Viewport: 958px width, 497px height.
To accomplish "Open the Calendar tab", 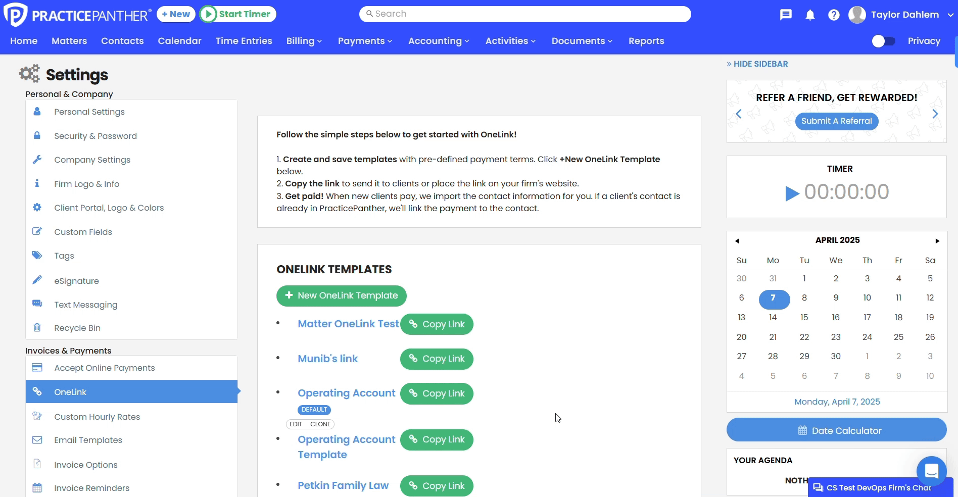I will click(179, 41).
